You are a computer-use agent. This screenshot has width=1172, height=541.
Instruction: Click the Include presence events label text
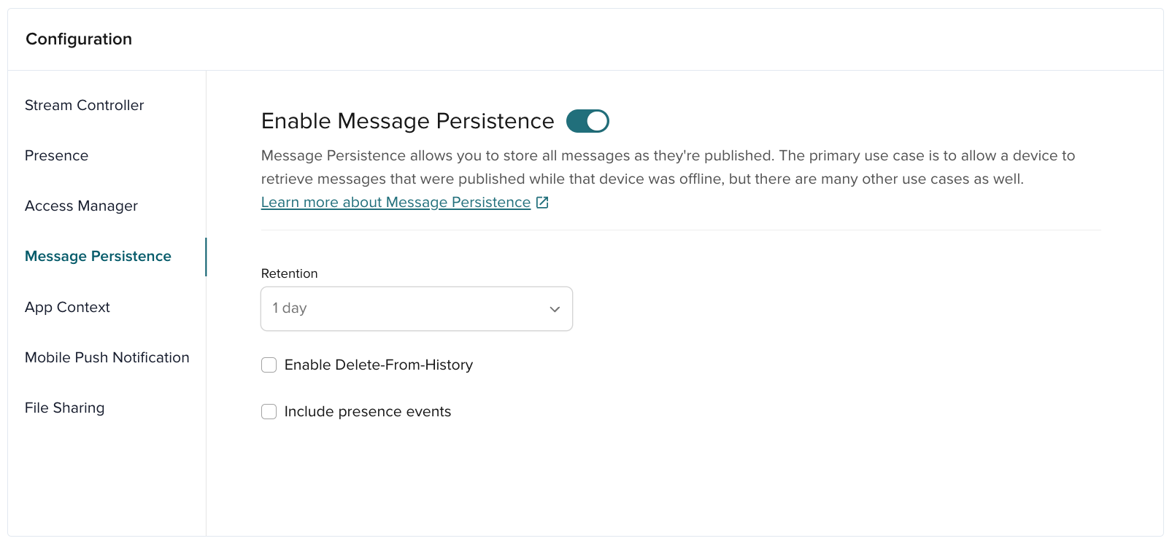[367, 411]
